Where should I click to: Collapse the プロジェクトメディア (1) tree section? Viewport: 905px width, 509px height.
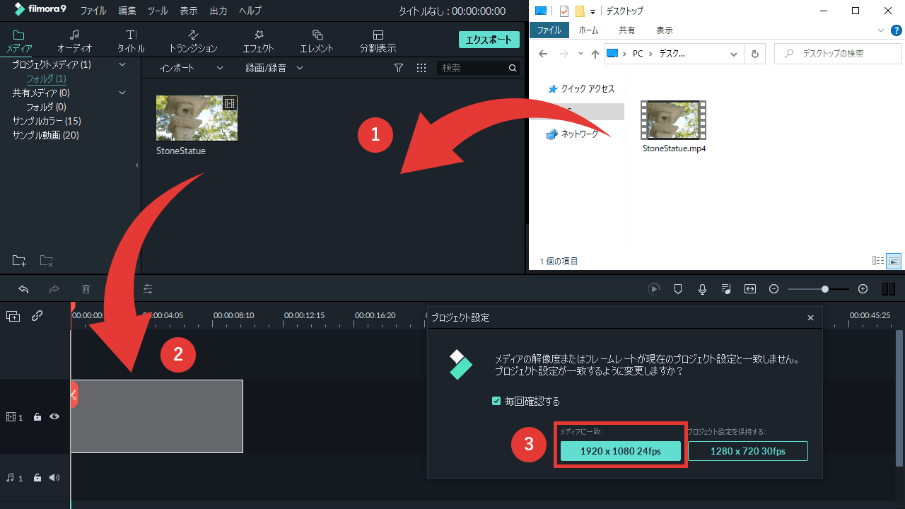tap(122, 64)
